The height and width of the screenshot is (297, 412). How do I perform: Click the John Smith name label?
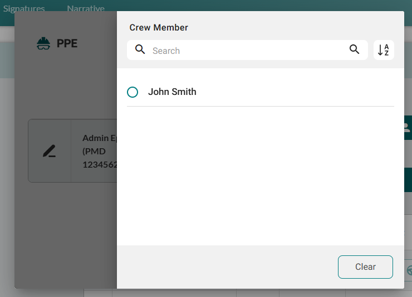tap(172, 92)
